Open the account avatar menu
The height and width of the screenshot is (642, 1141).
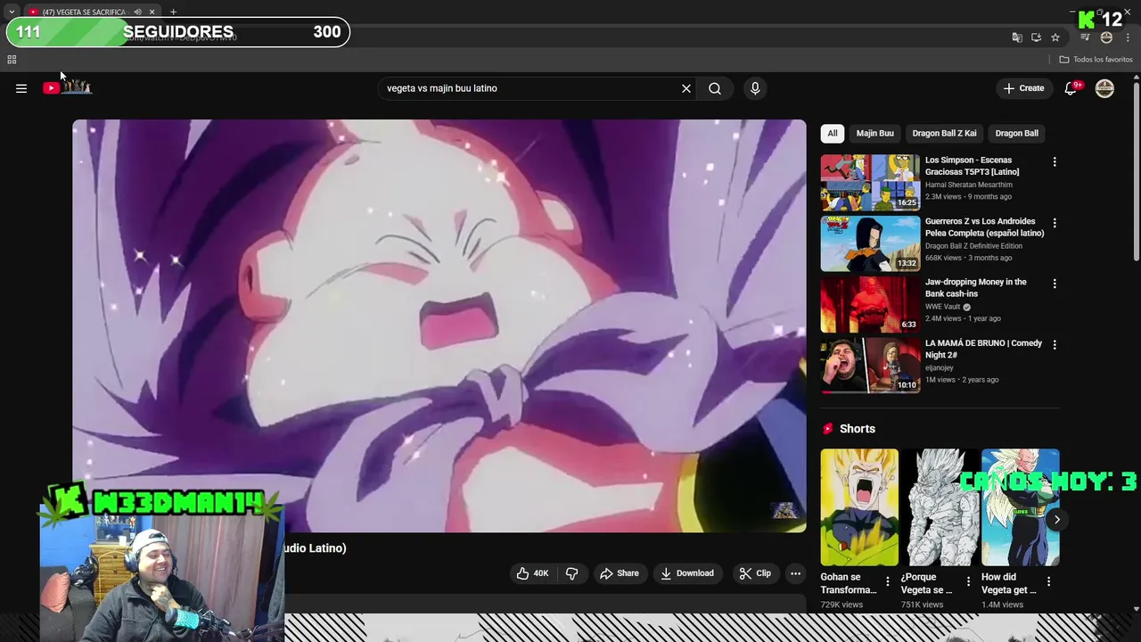coord(1104,88)
